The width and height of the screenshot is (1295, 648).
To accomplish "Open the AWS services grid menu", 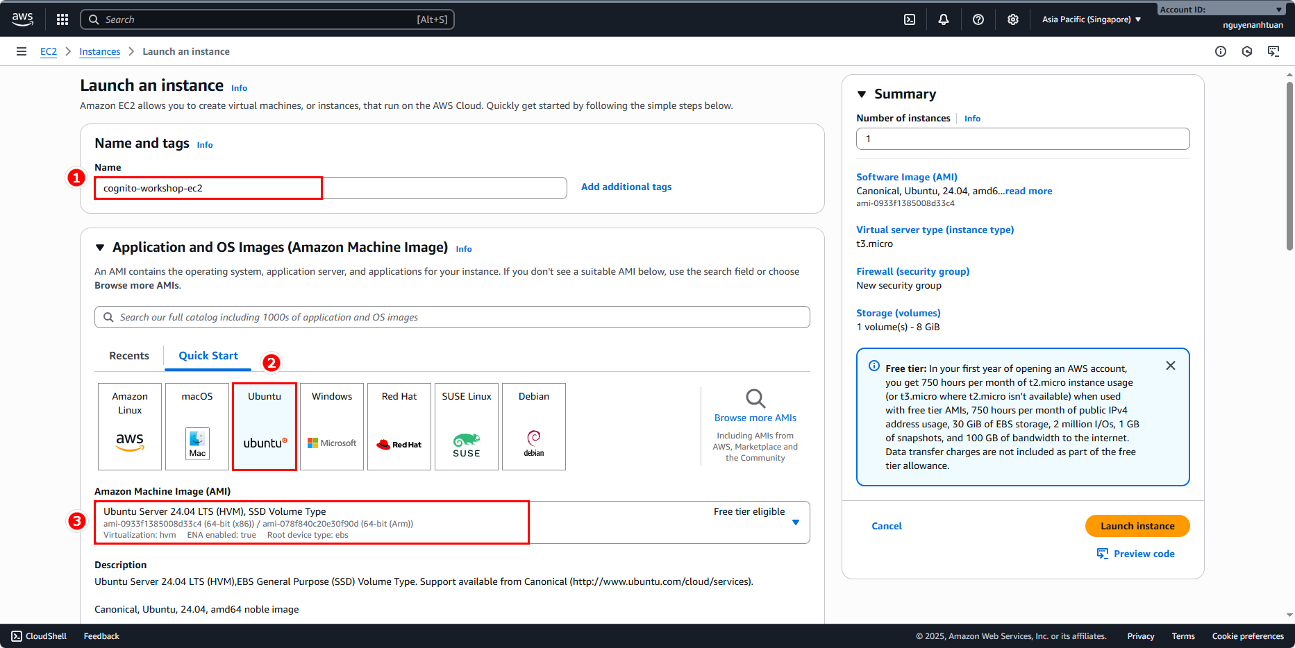I will coord(62,19).
